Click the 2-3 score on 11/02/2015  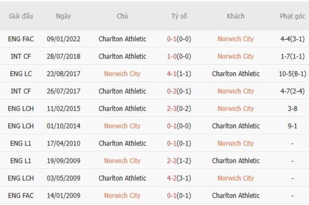pyautogui.click(x=172, y=109)
